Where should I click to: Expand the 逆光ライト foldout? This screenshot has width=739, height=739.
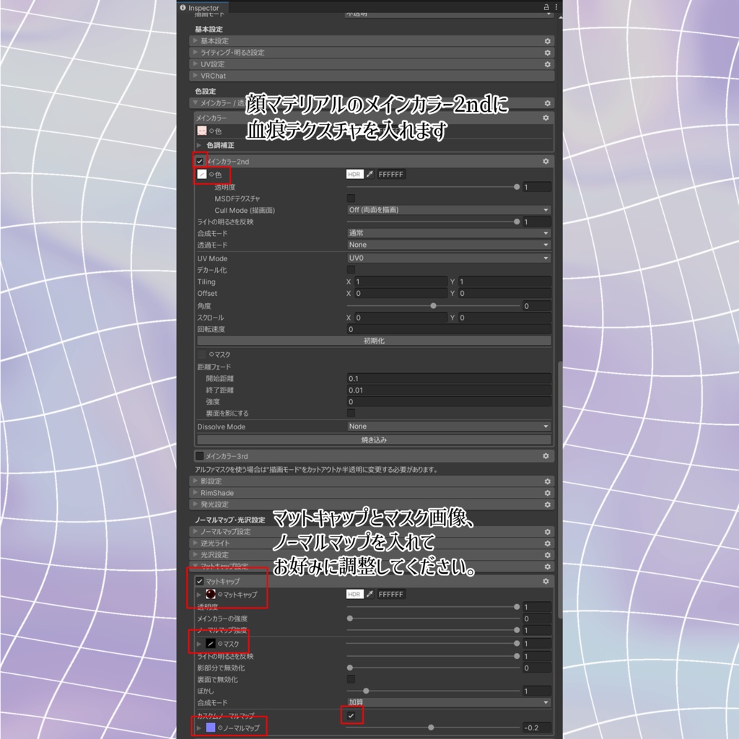(195, 543)
